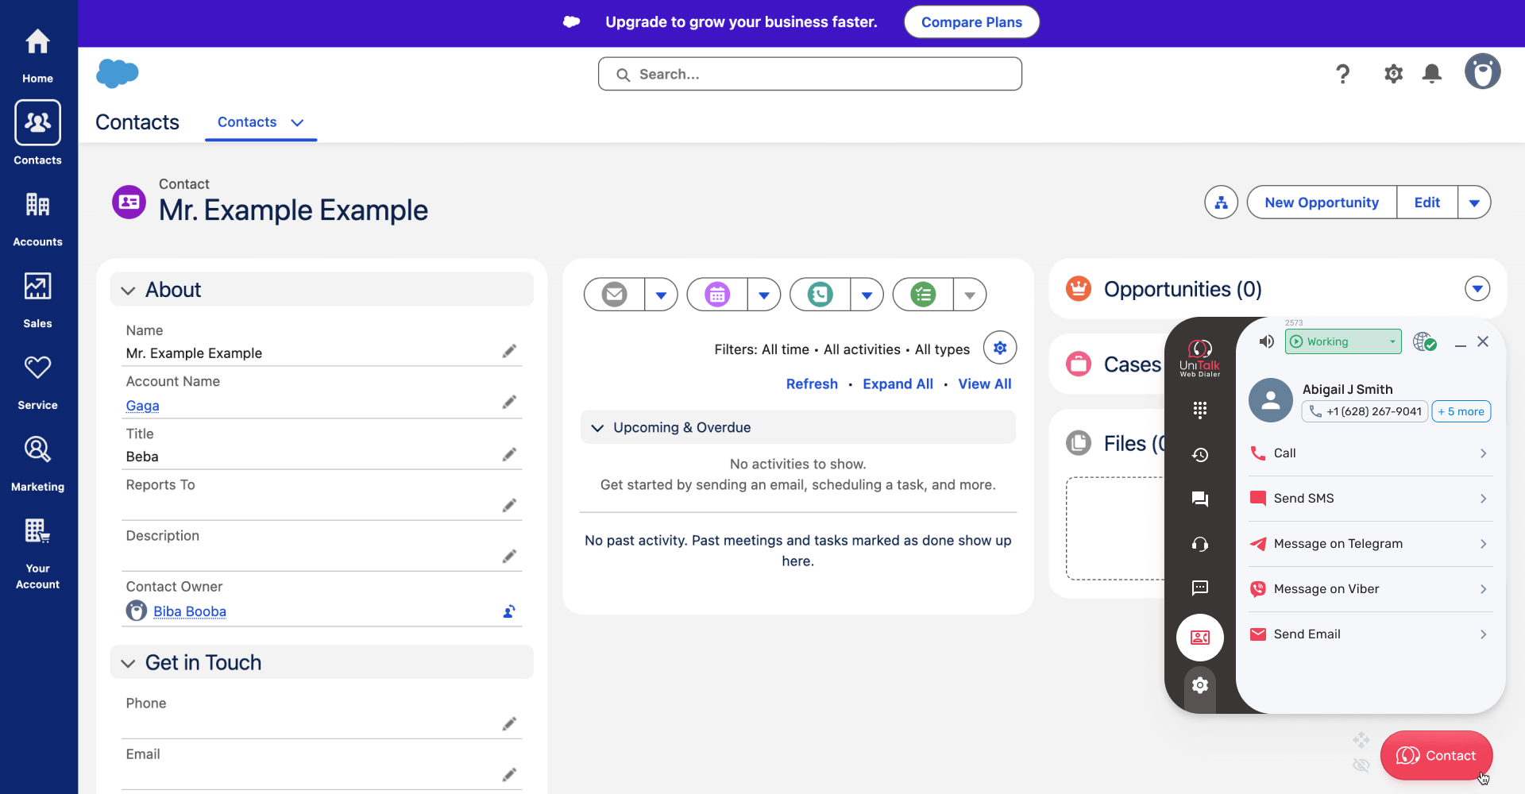Open the Working status dropdown
Screen dimensions: 1525x794
(1343, 341)
